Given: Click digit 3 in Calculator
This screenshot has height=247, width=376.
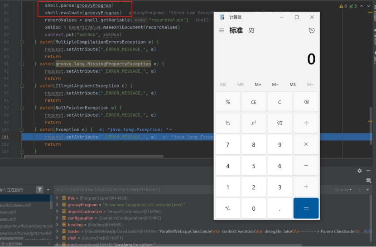Looking at the screenshot, I should [280, 187].
